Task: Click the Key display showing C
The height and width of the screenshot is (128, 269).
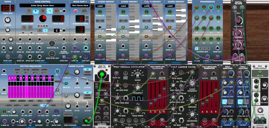Action: coord(57,31)
